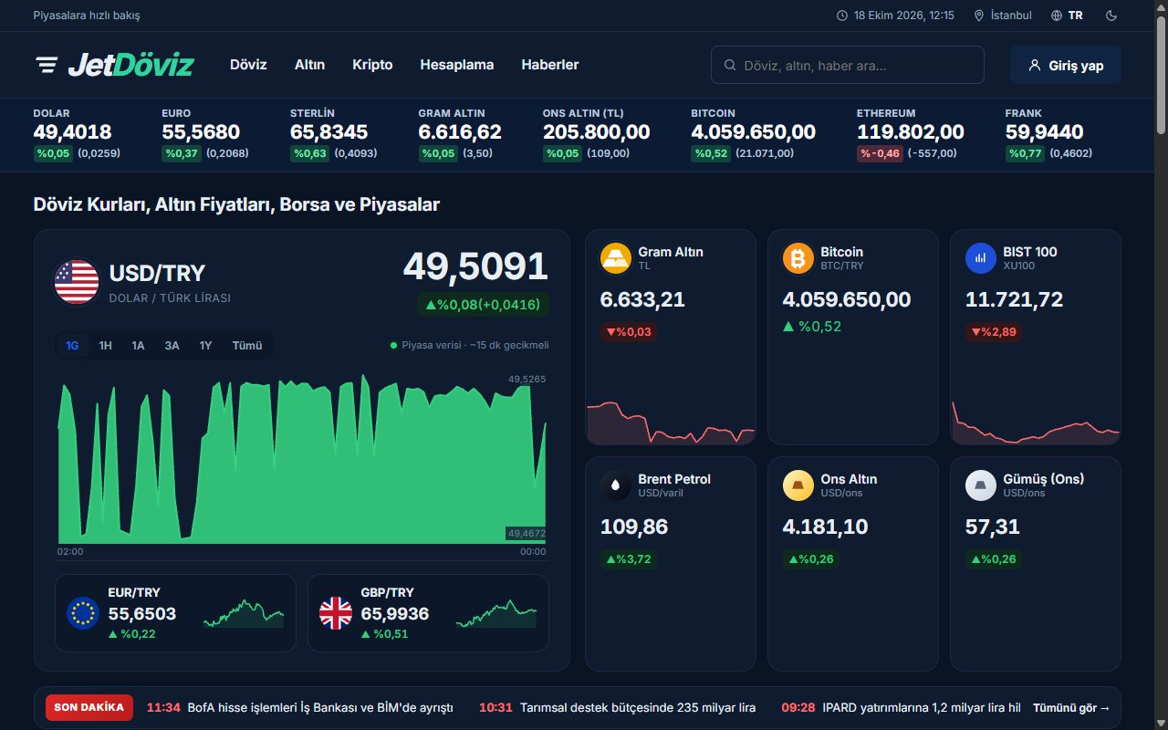This screenshot has height=730, width=1168.
Task: Click the Brent Petrol droplet icon
Action: coord(616,485)
